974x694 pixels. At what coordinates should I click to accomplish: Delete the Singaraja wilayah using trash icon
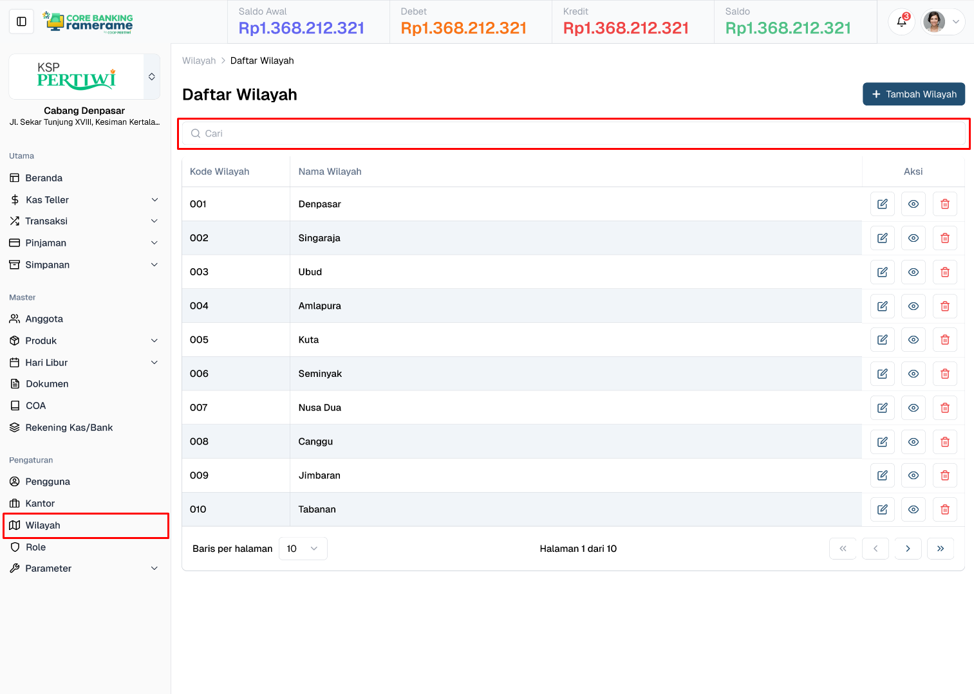point(944,238)
